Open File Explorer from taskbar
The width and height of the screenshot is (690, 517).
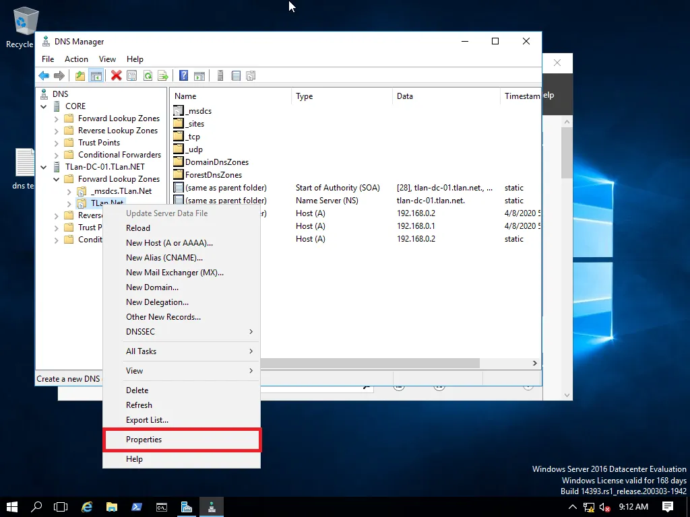pyautogui.click(x=112, y=507)
